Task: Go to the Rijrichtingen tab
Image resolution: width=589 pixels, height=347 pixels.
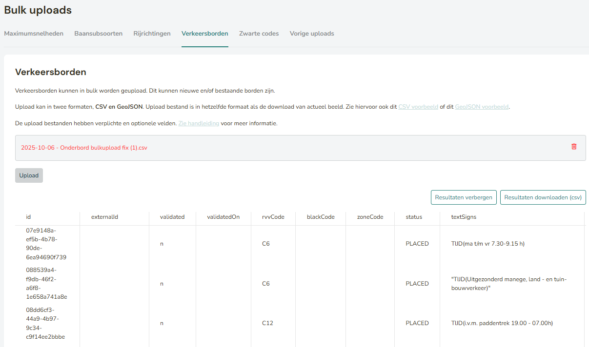Action: [x=152, y=34]
